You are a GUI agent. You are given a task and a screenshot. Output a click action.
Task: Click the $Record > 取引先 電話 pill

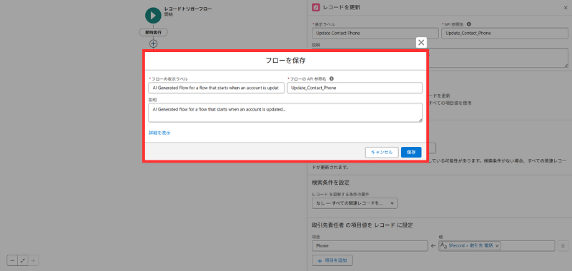coord(470,246)
